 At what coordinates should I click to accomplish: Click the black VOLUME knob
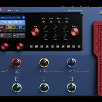pyautogui.click(x=45, y=28)
